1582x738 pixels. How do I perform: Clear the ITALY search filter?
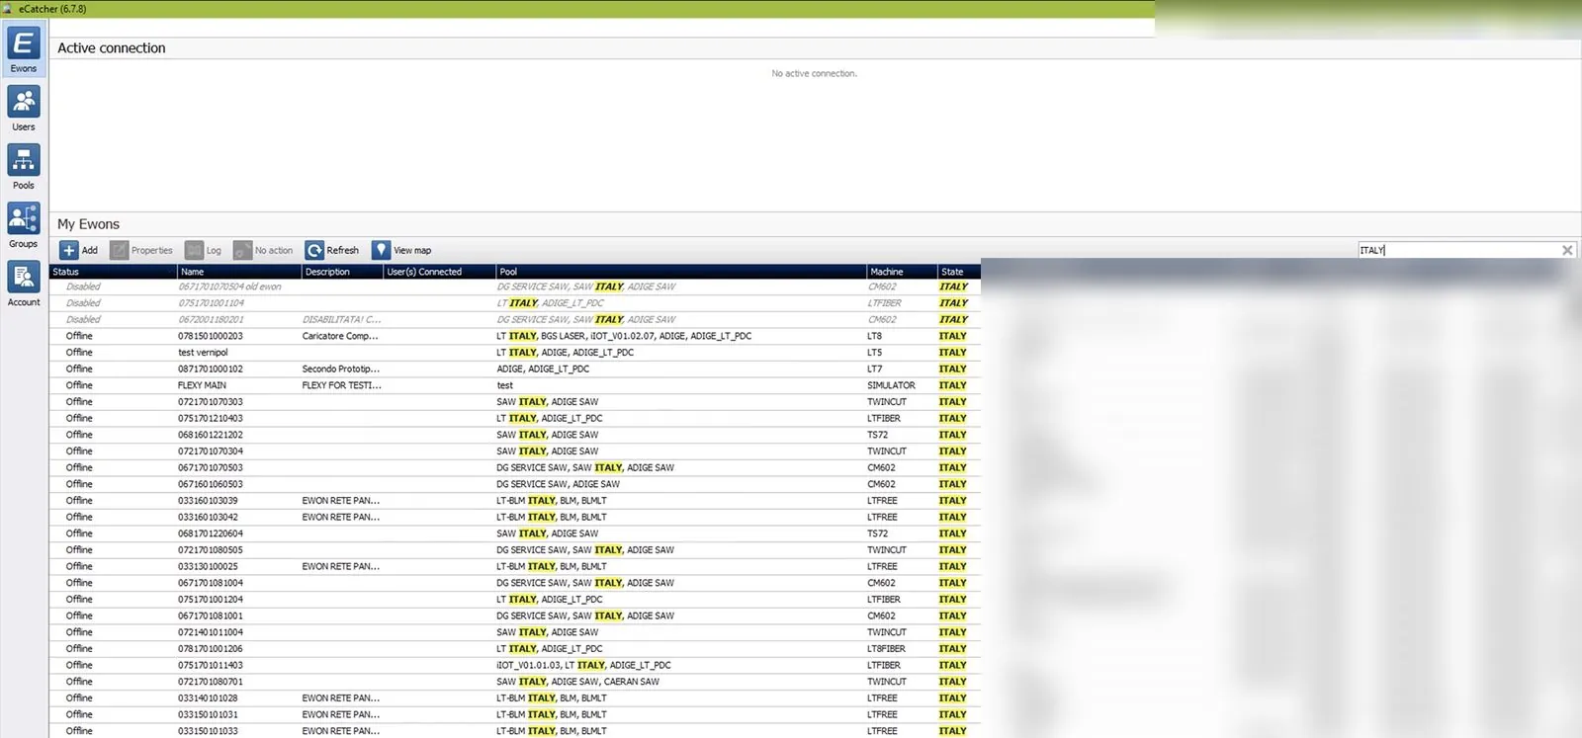pos(1567,250)
